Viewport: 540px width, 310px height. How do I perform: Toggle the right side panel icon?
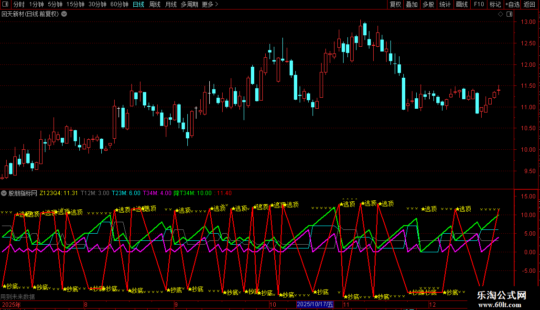[509, 14]
